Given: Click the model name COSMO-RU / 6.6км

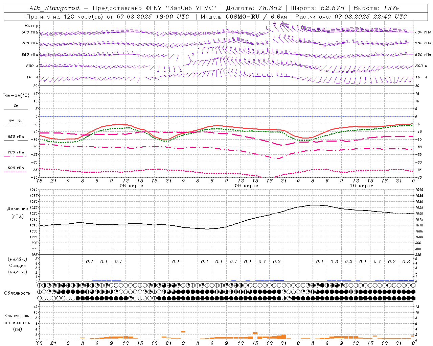Looking at the screenshot, I should click(256, 17).
